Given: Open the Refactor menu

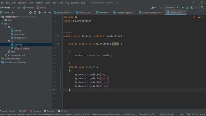Looking at the screenshot, I should [39, 3].
